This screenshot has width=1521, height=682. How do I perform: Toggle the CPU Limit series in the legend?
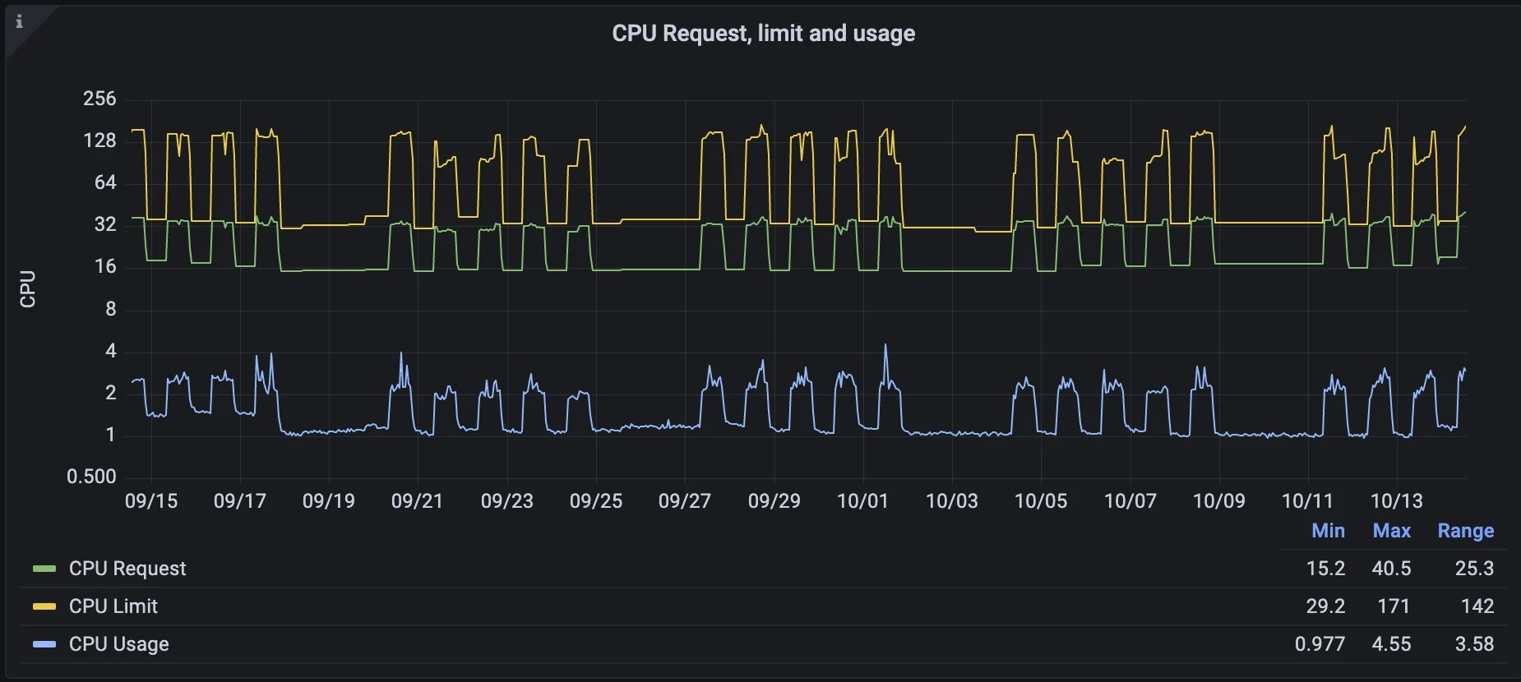pos(113,606)
